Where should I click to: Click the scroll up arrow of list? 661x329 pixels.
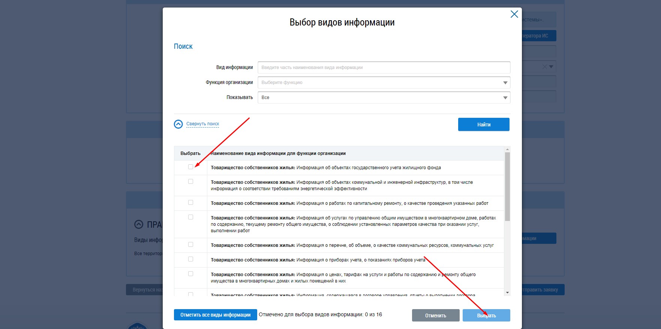pos(507,149)
